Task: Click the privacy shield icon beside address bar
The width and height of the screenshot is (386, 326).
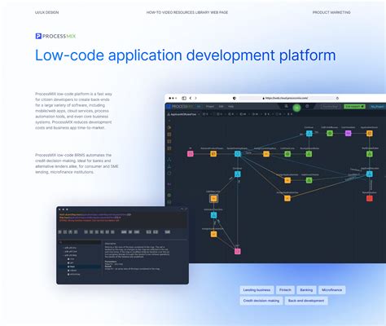Action: click(x=235, y=98)
